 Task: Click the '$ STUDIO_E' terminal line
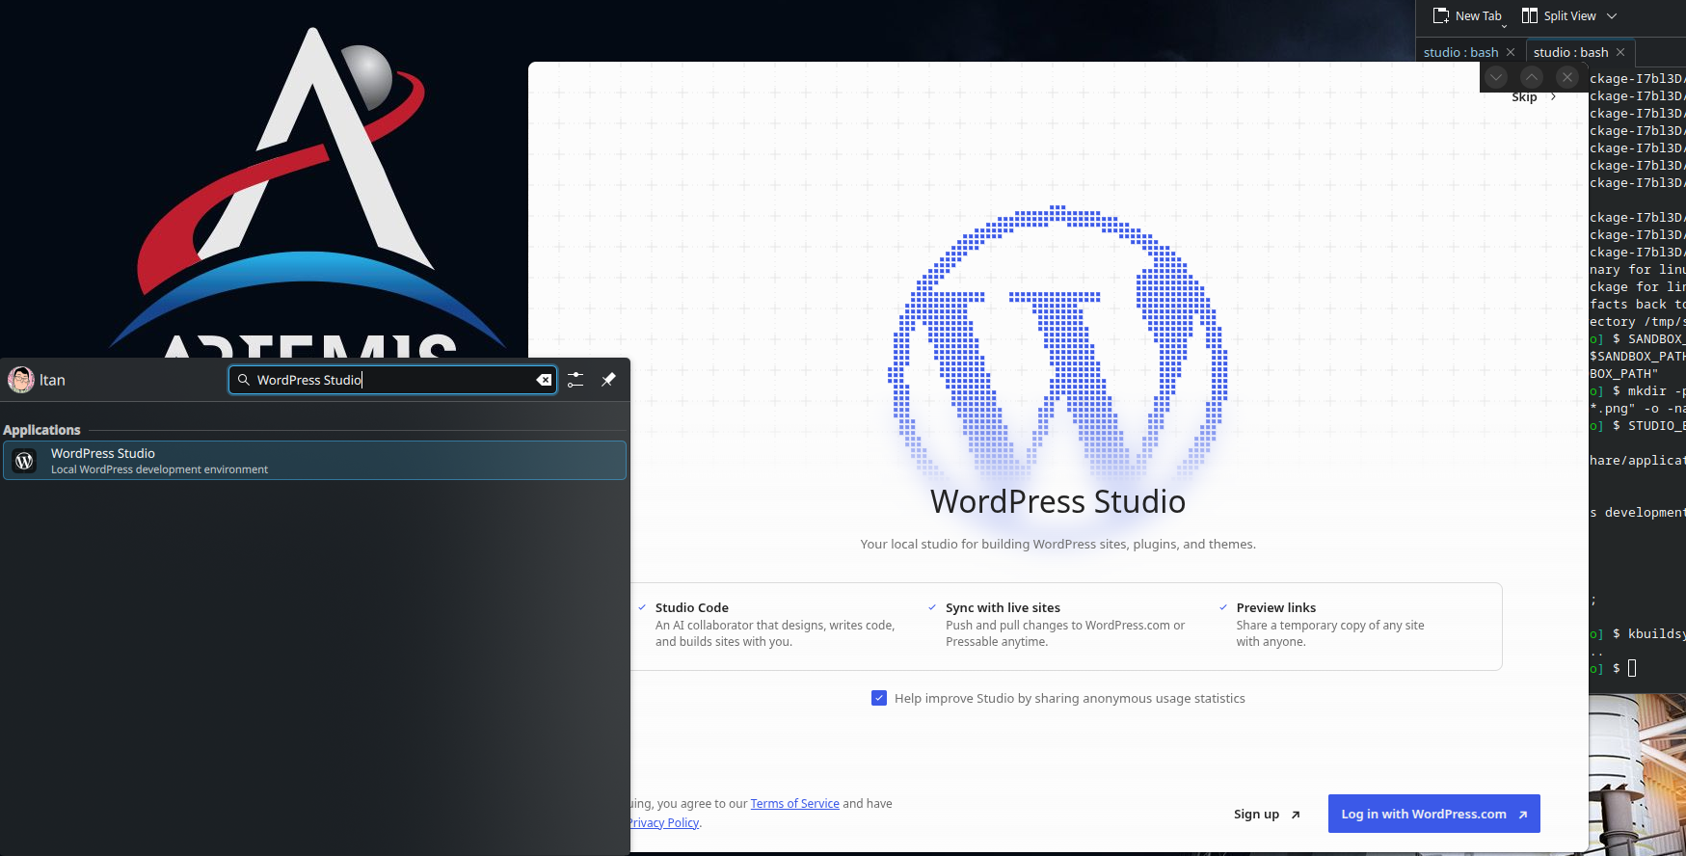pyautogui.click(x=1638, y=426)
